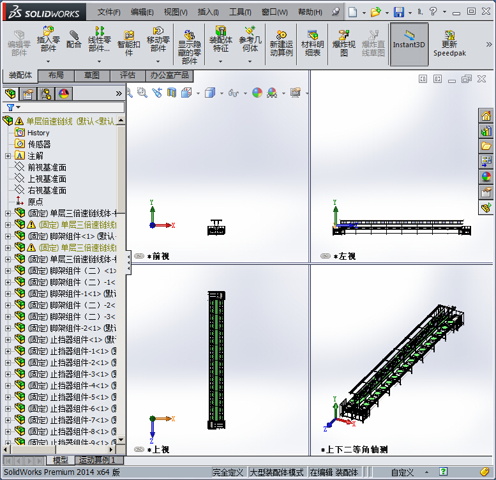Click the tree vertical scrollbar down arrow

(121, 440)
